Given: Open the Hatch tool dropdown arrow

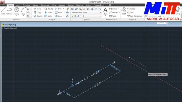Looking at the screenshot, I should [x=31, y=16].
